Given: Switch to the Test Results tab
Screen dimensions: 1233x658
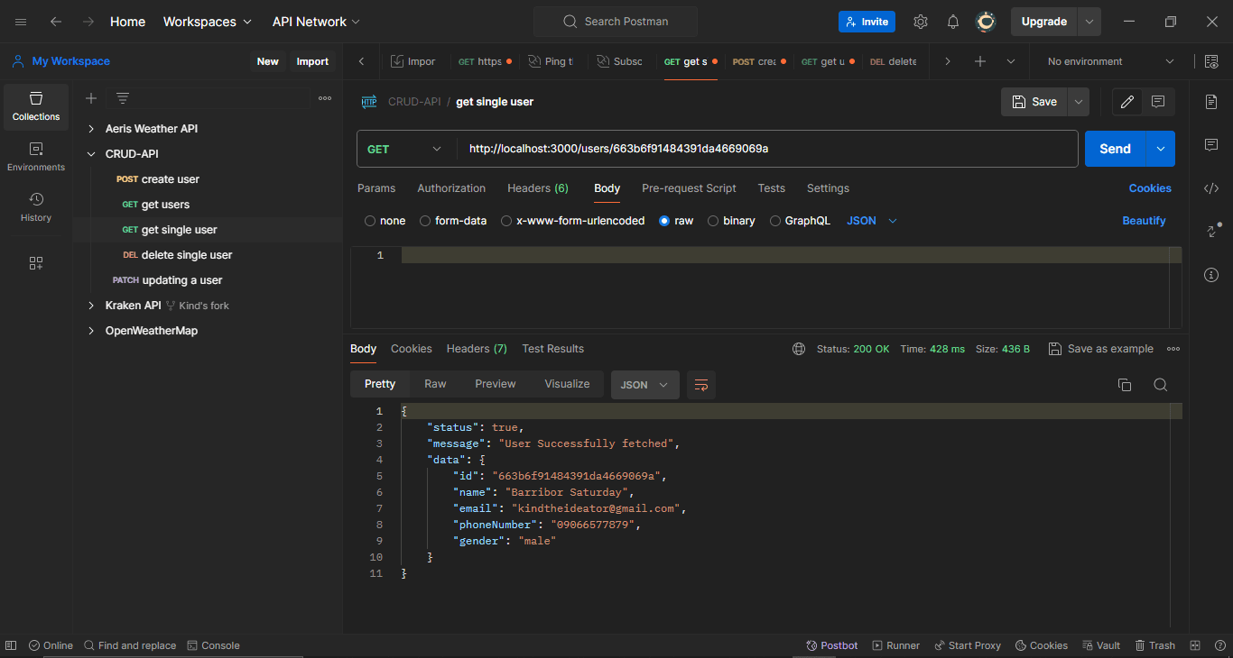Looking at the screenshot, I should 552,349.
